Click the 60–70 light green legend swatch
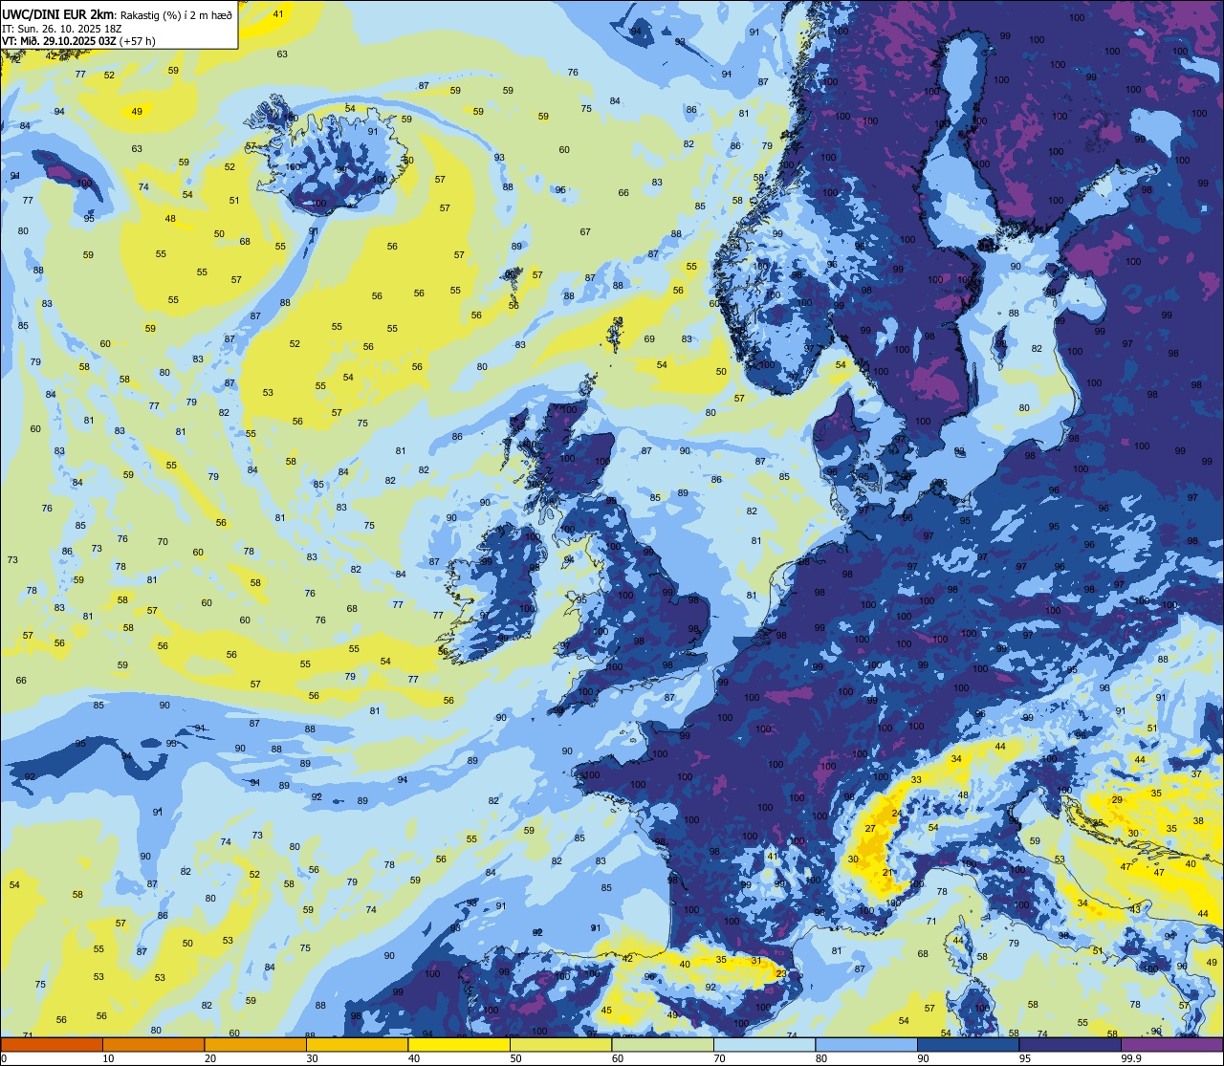 coord(663,1045)
